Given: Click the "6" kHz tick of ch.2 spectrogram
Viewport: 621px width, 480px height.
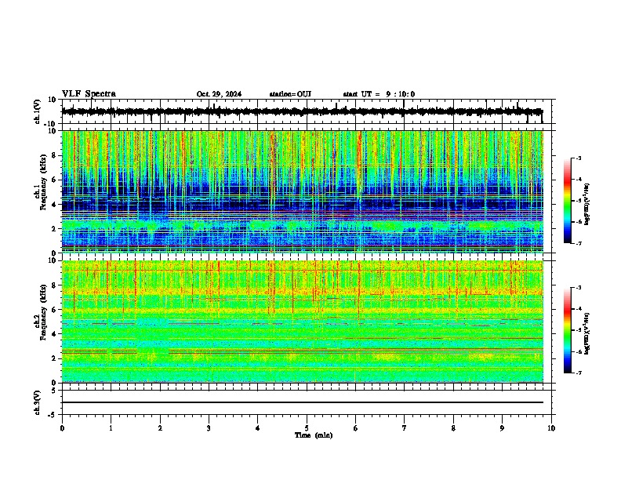Looking at the screenshot, I should 54,310.
